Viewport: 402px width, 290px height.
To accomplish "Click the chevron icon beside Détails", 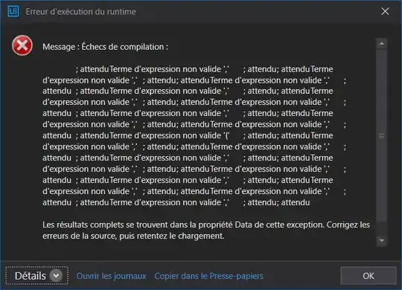I will point(56,276).
